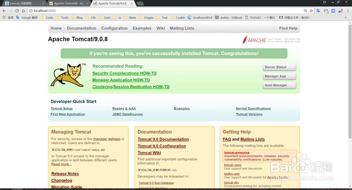Viewport: 352px width, 190px height.
Task: Open the Tomcat Setup quick start link
Action: pos(62,109)
